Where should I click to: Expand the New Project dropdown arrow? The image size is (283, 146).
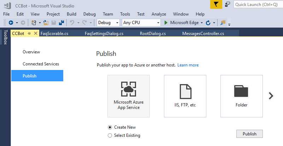click(40, 23)
